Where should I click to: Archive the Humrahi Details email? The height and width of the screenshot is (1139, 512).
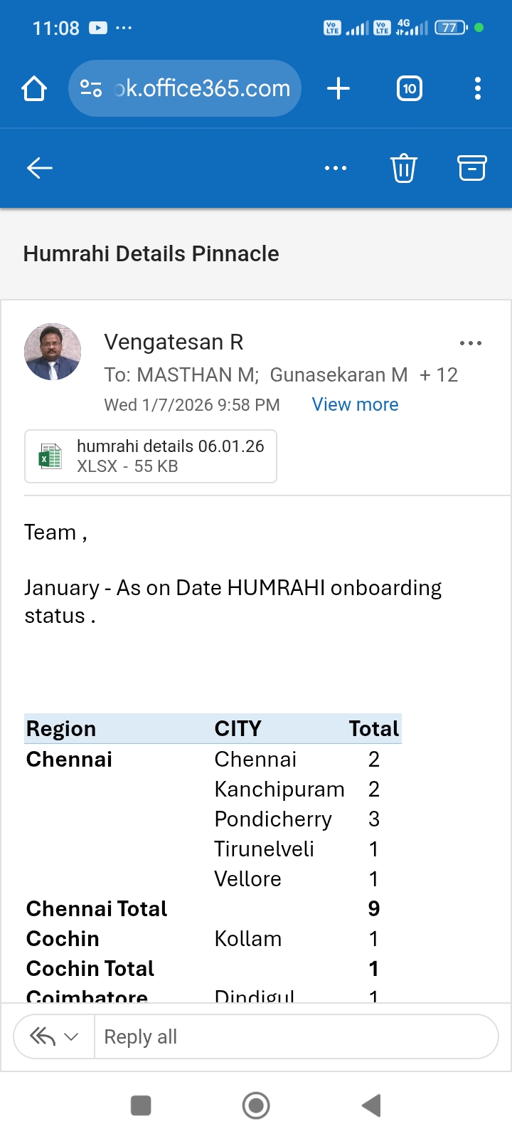click(471, 168)
